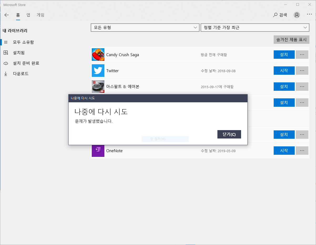Click the OneNote app icon

tap(98, 151)
